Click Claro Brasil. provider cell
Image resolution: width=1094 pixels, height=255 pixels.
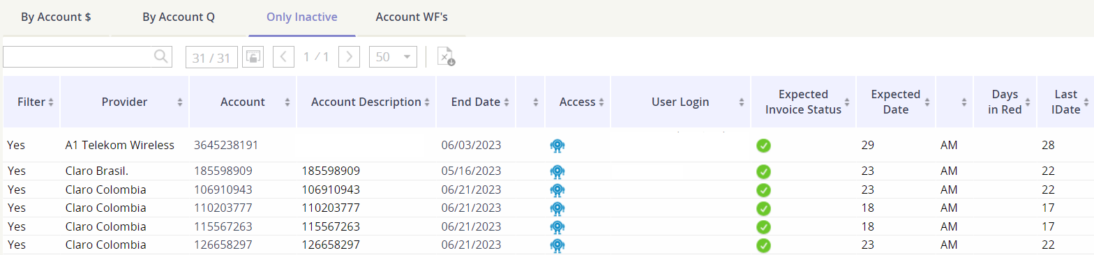point(97,171)
